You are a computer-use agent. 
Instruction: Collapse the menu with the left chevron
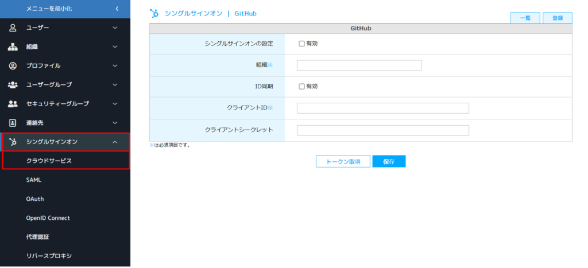point(117,9)
